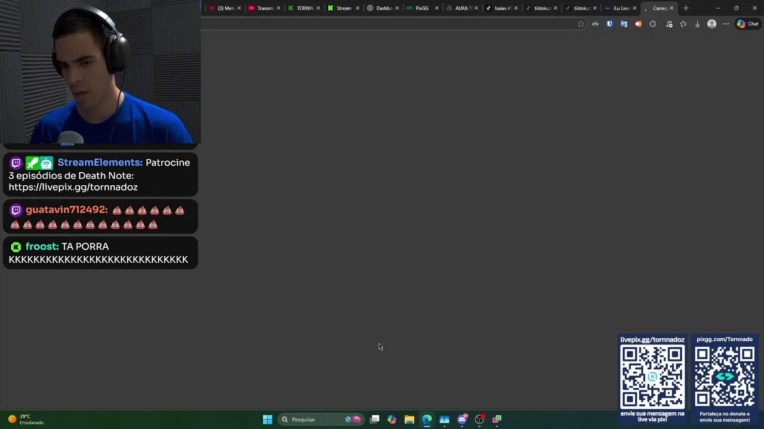
Task: Open the blue graph monitor taskbar app
Action: coord(444,419)
